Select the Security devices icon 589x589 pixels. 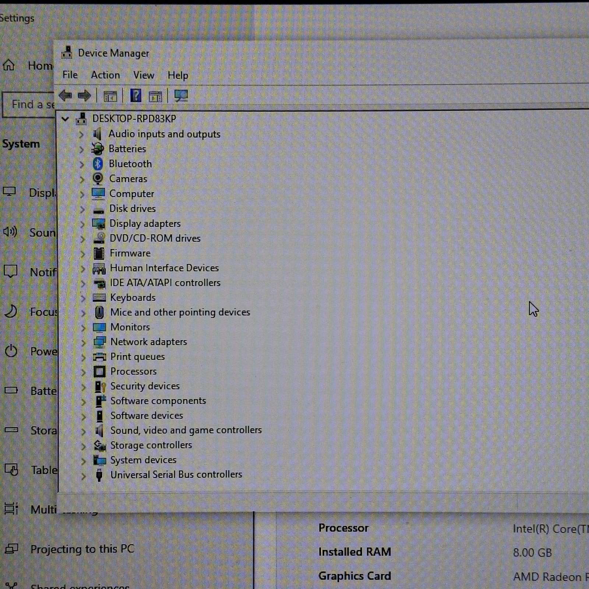coord(100,386)
